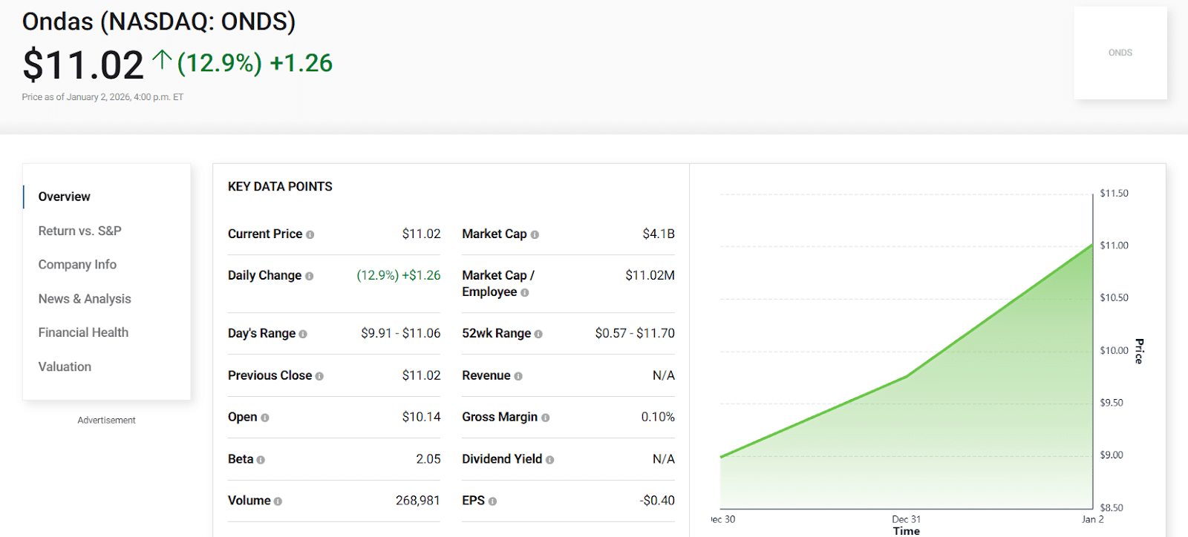The image size is (1188, 537).
Task: Click the Jan 2 time axis label
Action: (1093, 519)
